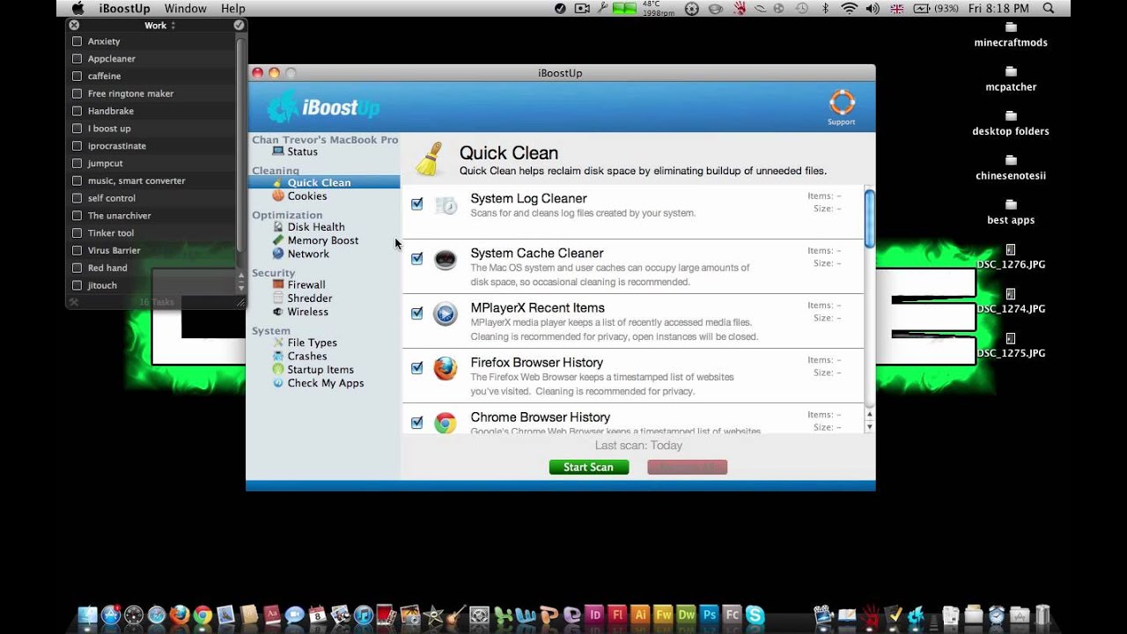Open the Apple menu
This screenshot has width=1127, height=634.
[x=77, y=8]
